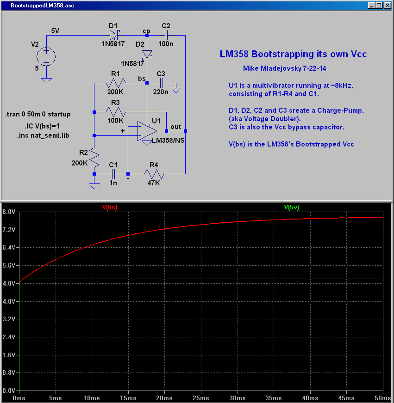Click the U1 op-amp triangle symbol
The width and height of the screenshot is (394, 403).
(147, 131)
